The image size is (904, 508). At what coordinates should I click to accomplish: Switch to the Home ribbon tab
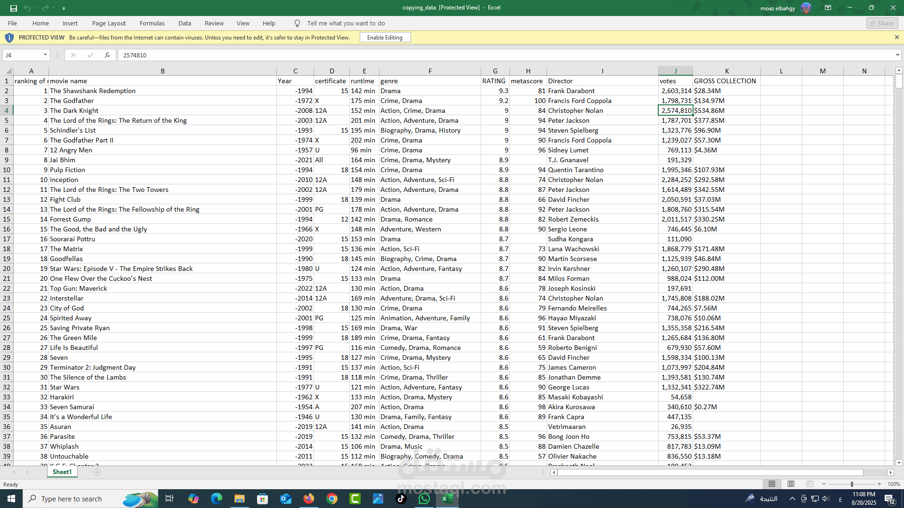40,23
